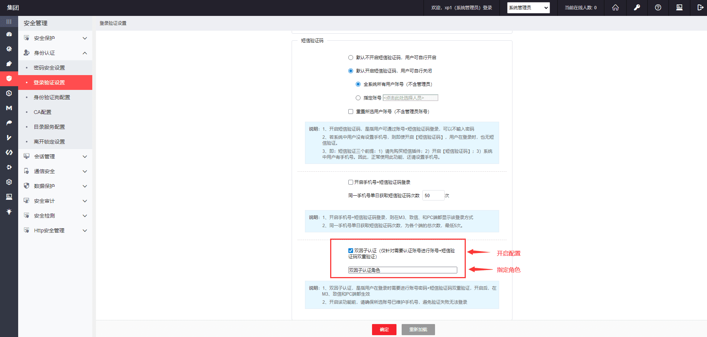Click 登录验证设置 breadcrumb title
The image size is (707, 337).
click(x=113, y=23)
